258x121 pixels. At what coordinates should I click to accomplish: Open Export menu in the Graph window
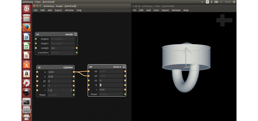click(x=58, y=10)
